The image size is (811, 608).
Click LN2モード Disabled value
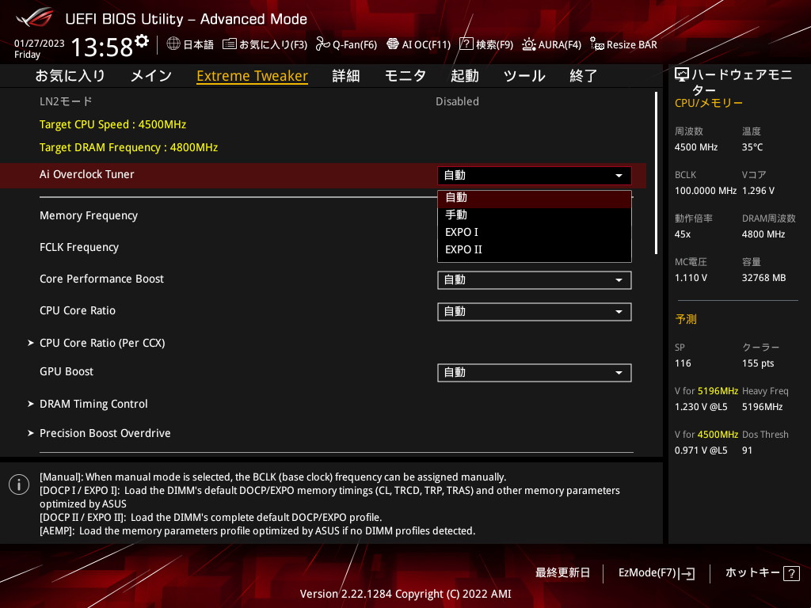point(457,101)
